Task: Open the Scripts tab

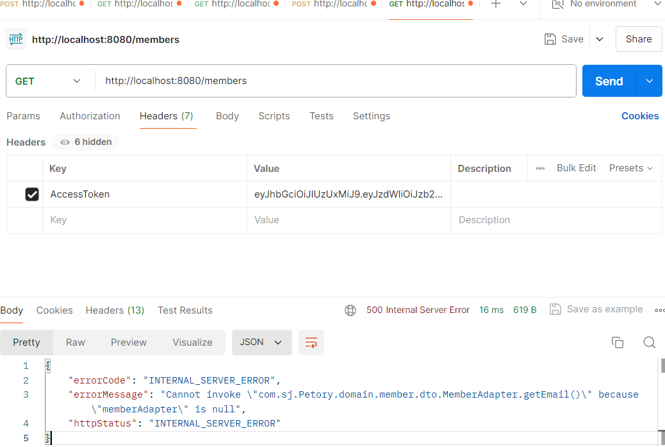Action: [x=274, y=116]
